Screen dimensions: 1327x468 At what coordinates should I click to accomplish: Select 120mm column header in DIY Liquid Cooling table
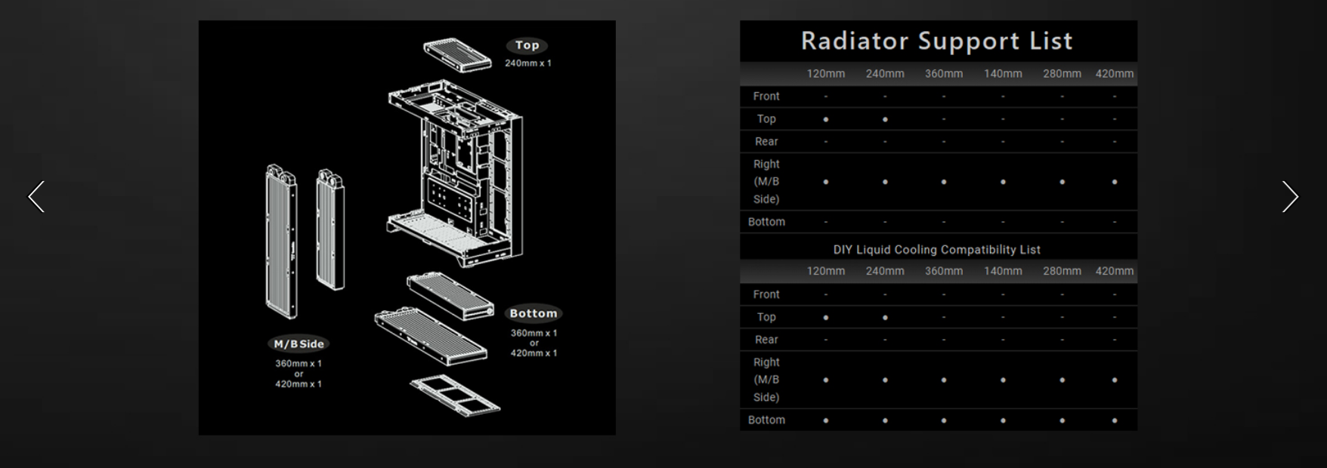[825, 271]
